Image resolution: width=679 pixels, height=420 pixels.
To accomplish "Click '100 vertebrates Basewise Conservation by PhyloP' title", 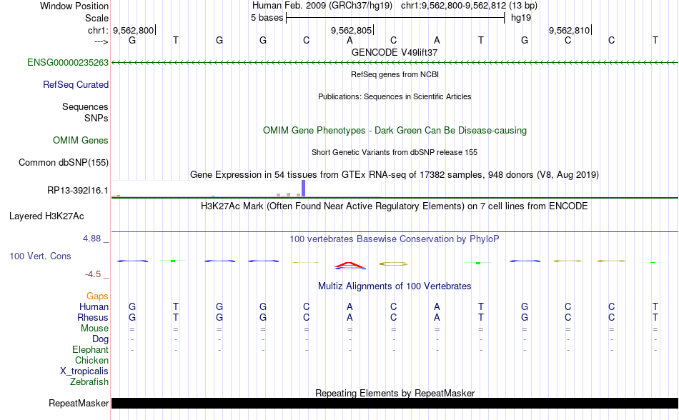I will coord(395,239).
